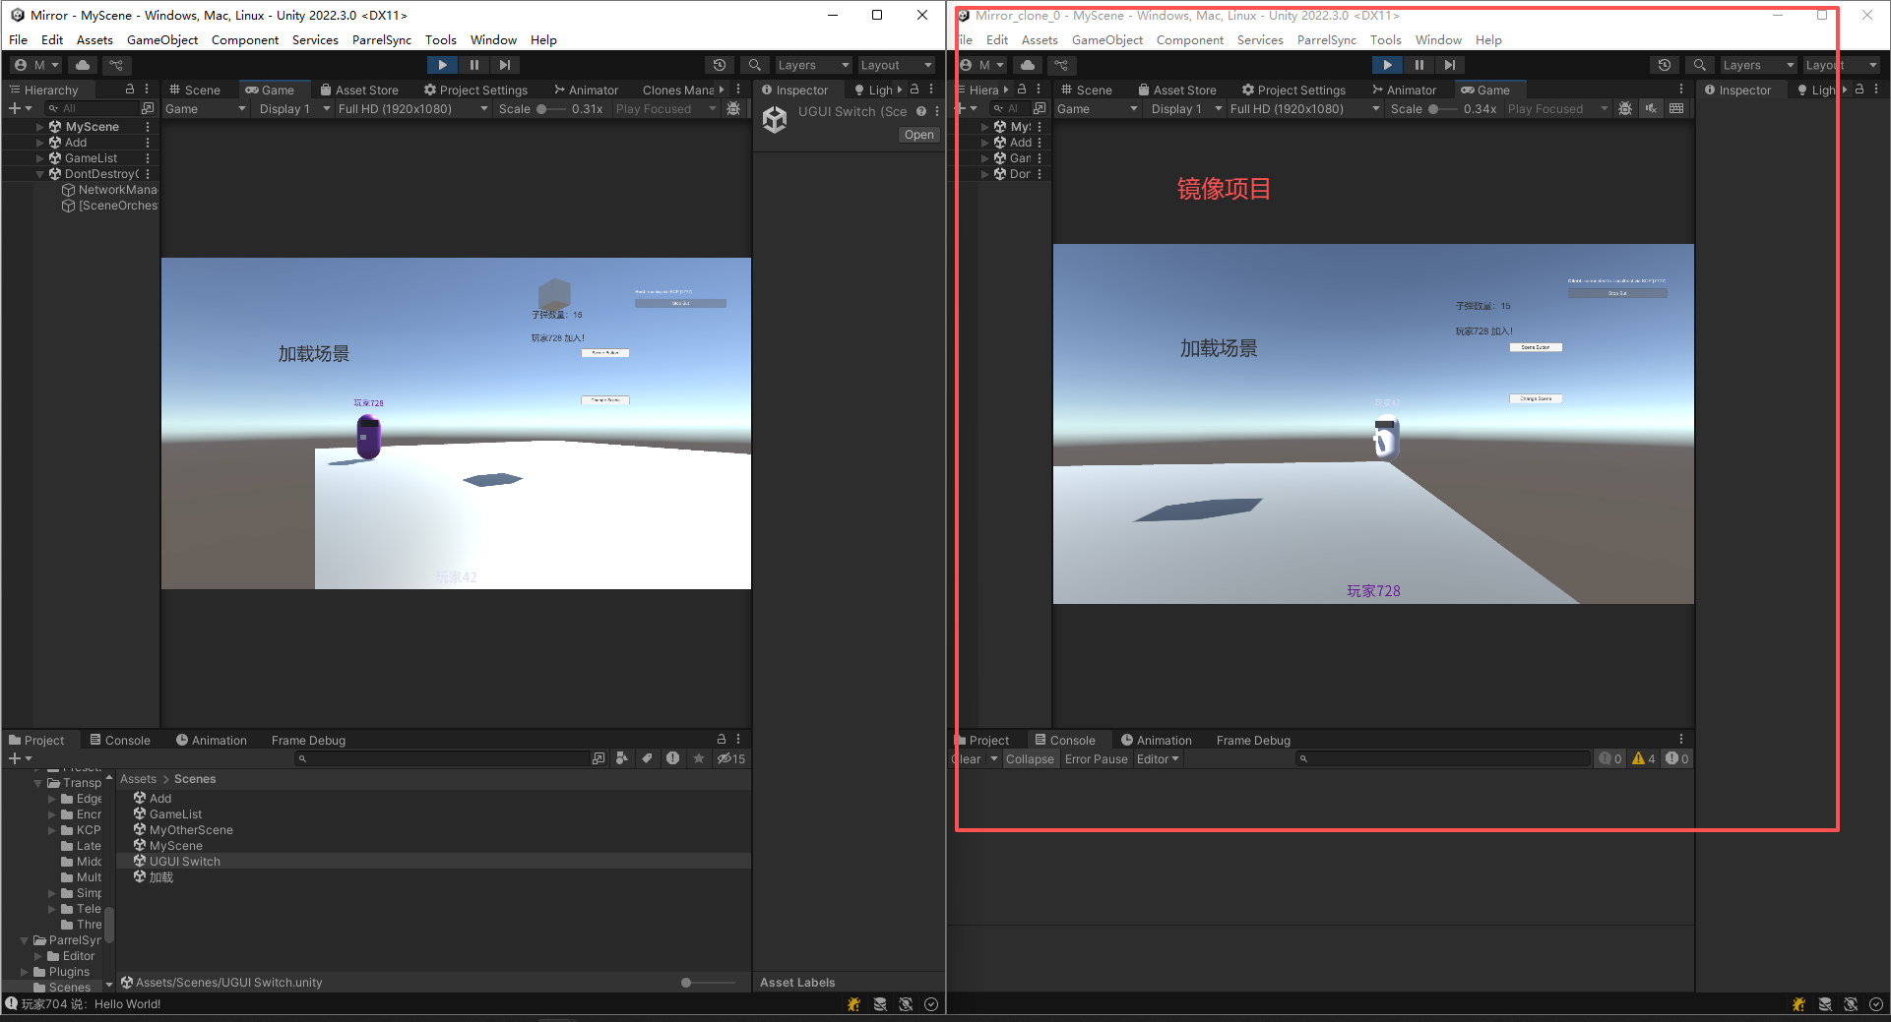Switch to Animator tab in Mirror window
Viewport: 1891px width, 1022px height.
click(x=586, y=90)
